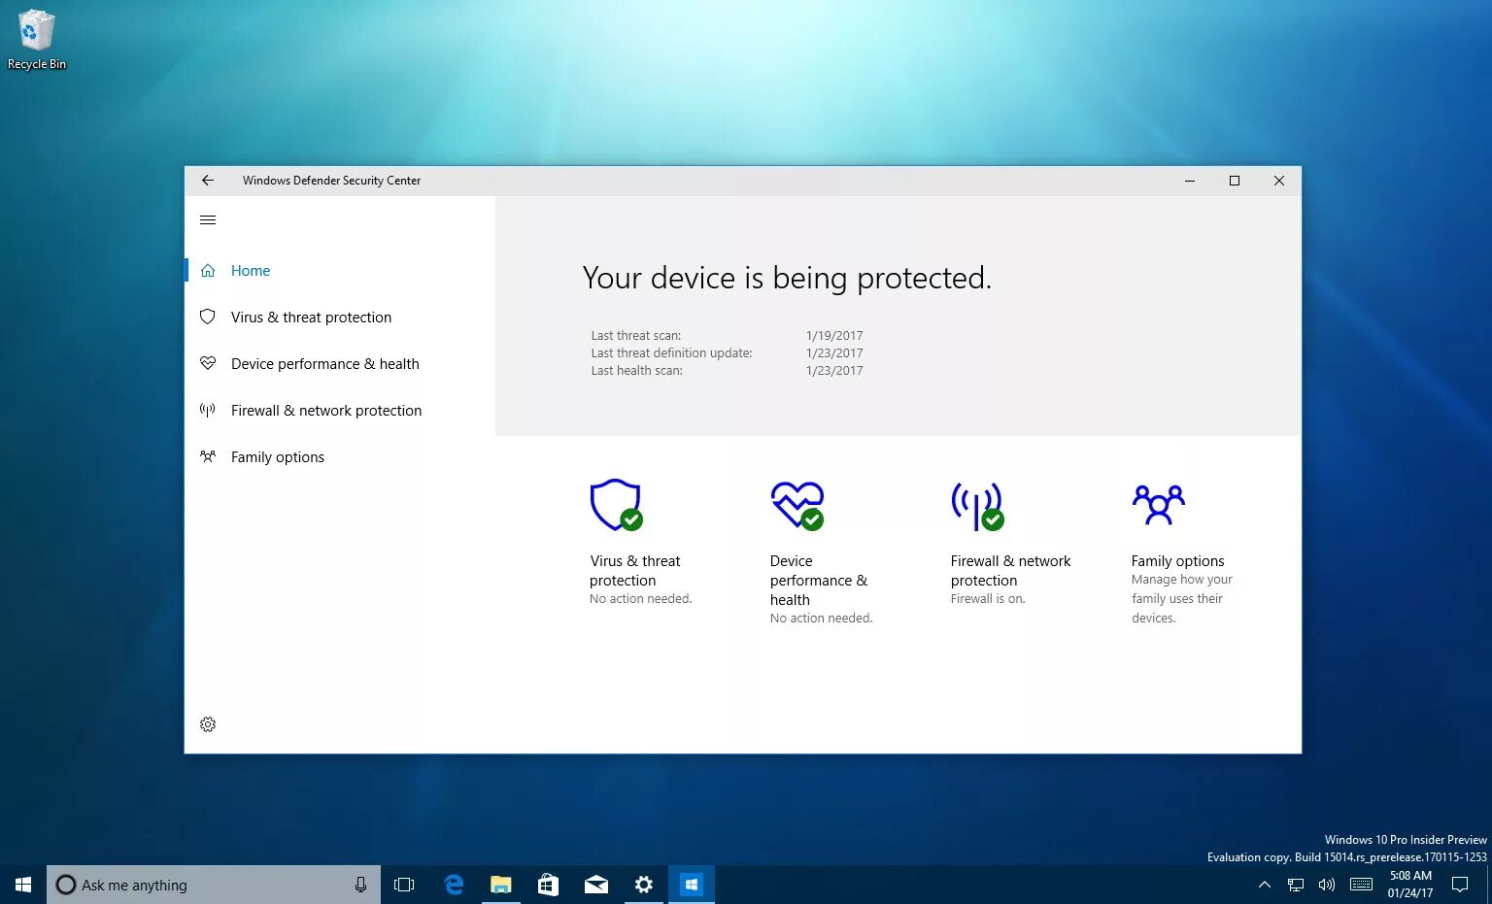
Task: Open the large Virus & threat shield tile icon
Action: click(x=616, y=505)
